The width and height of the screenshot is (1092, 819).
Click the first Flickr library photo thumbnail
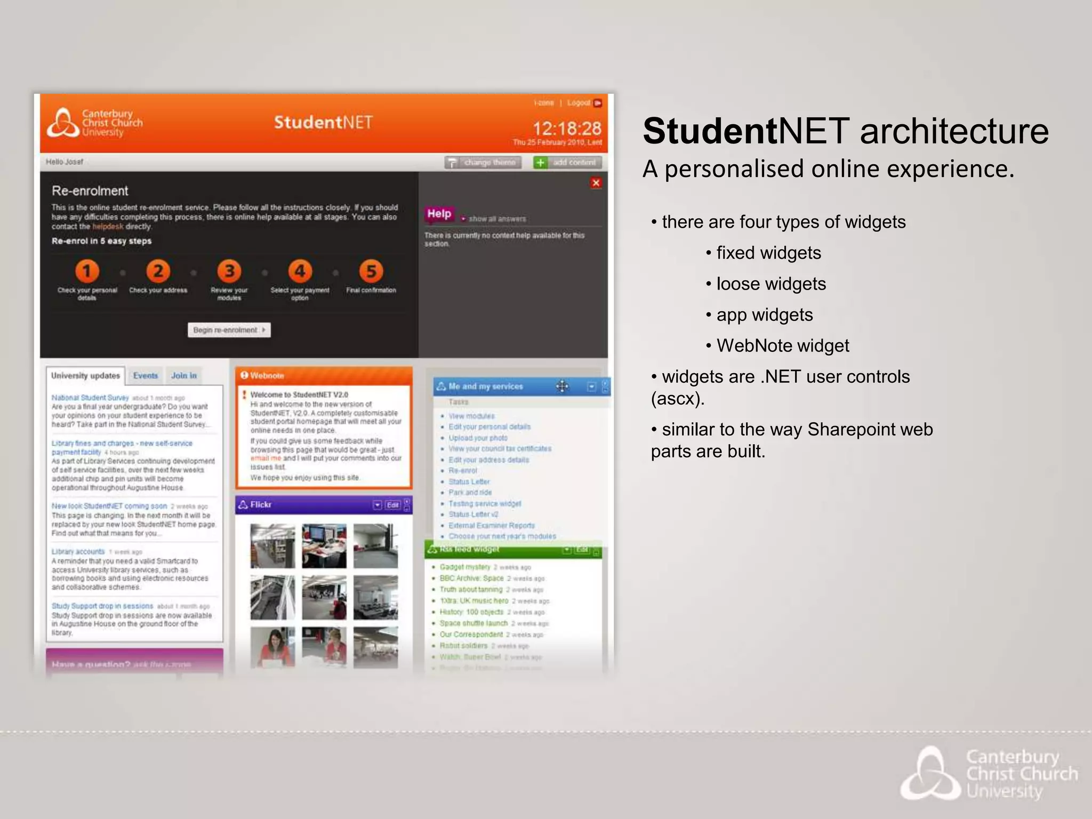(272, 546)
